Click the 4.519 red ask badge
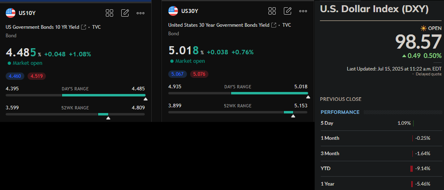Viewport: 444px width, 190px height. 36,76
